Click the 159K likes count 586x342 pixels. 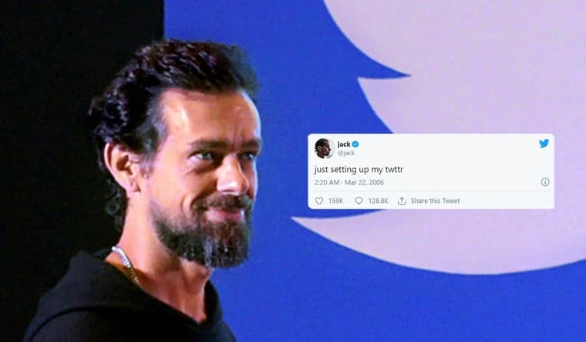click(335, 201)
